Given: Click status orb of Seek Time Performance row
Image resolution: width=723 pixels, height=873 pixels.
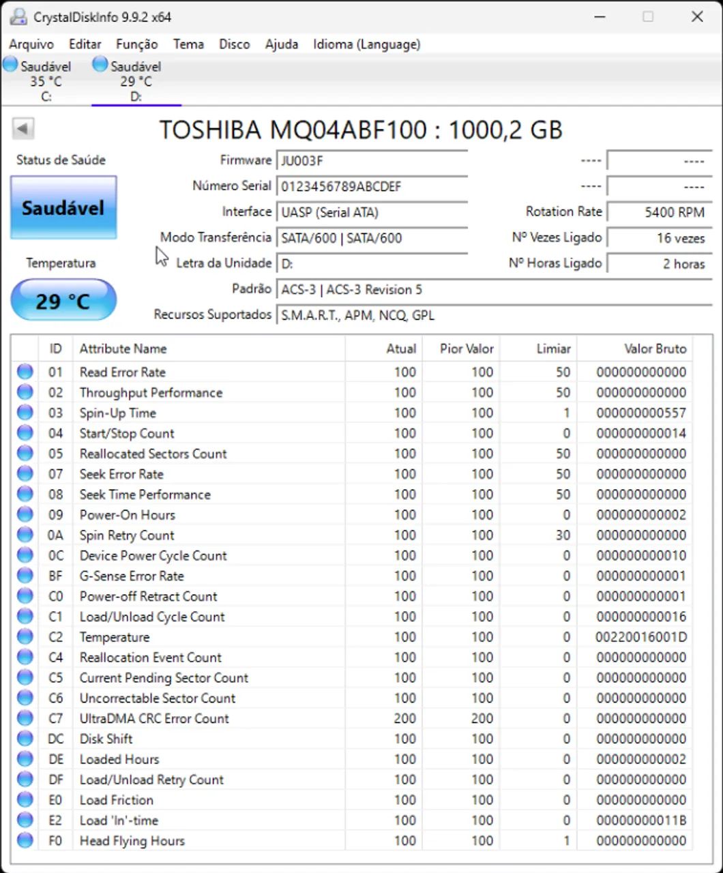Looking at the screenshot, I should tap(25, 494).
